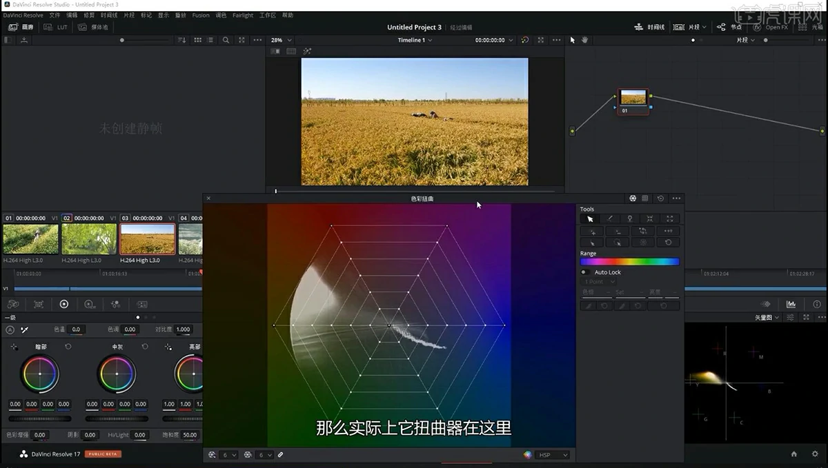Select clip 03 thumbnail of wheat field
Screen dimensions: 828x468
point(148,239)
